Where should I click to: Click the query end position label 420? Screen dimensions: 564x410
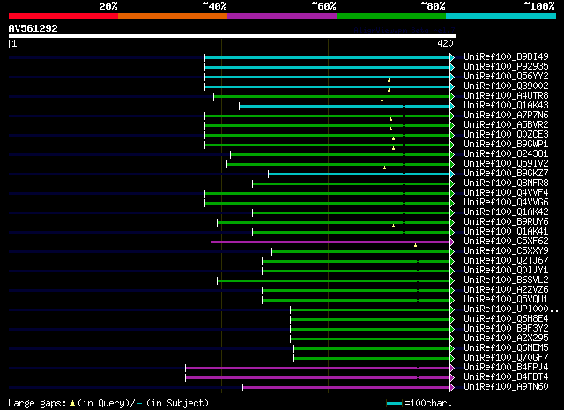pyautogui.click(x=445, y=43)
